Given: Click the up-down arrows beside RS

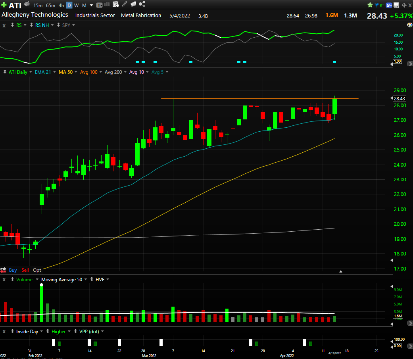Looking at the screenshot, I should tap(12, 25).
